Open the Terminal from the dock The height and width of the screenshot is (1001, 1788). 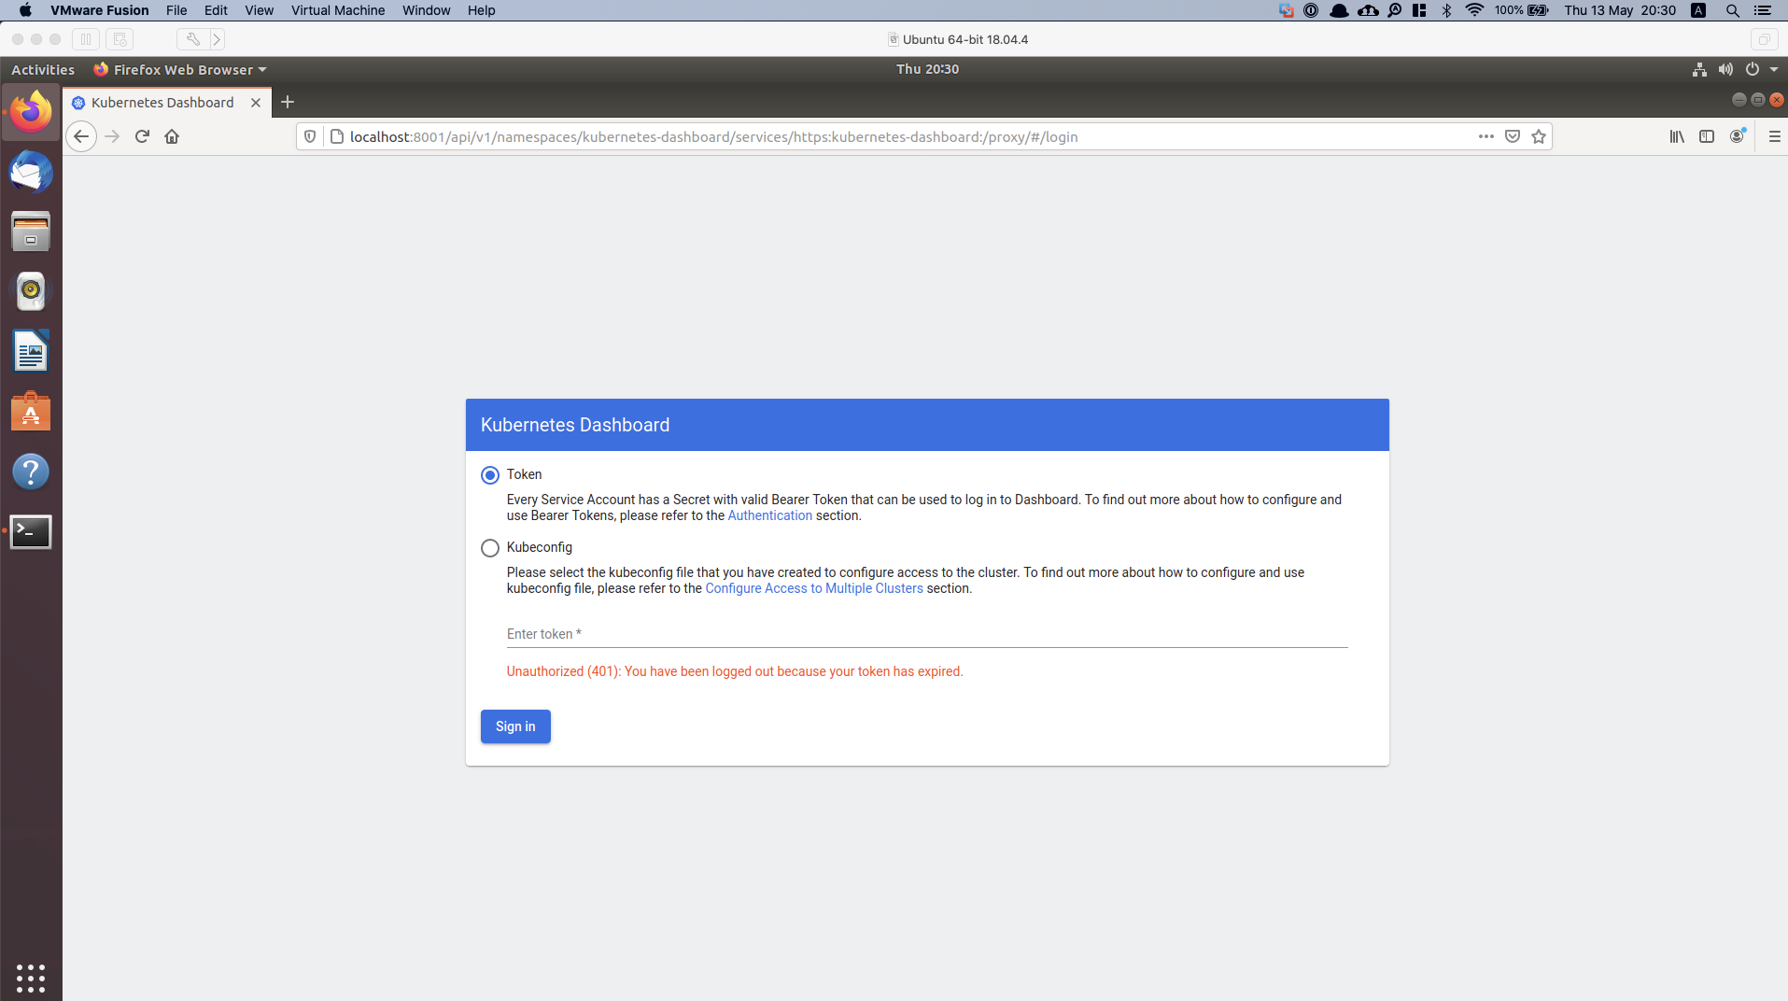pos(31,531)
